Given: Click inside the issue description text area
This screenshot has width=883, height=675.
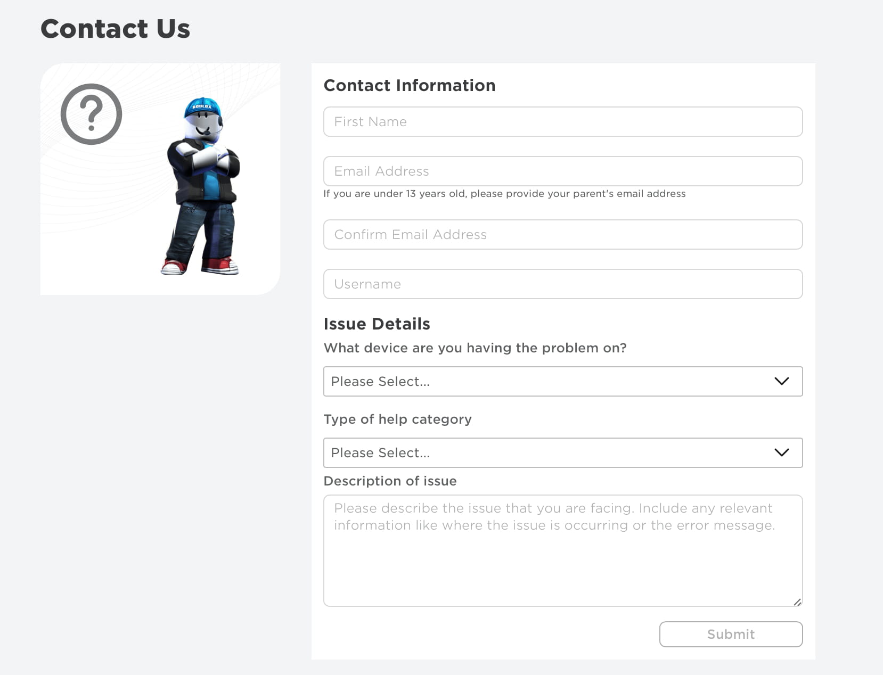Looking at the screenshot, I should tap(562, 559).
